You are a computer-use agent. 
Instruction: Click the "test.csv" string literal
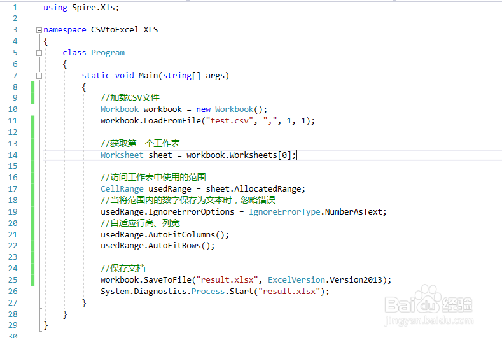point(229,121)
